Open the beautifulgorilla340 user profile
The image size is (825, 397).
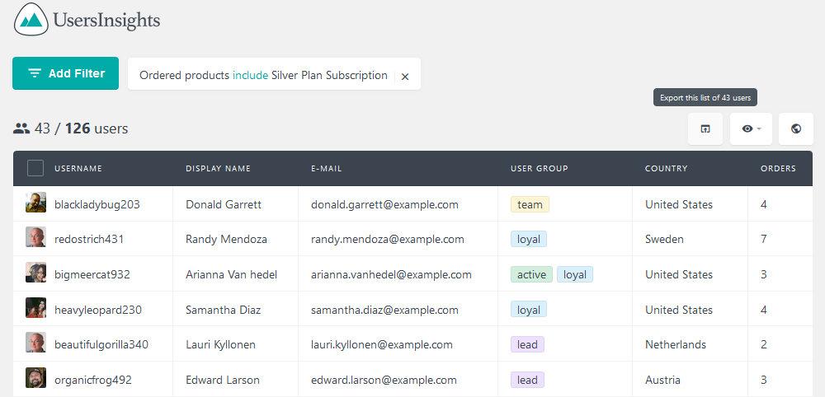tap(101, 344)
